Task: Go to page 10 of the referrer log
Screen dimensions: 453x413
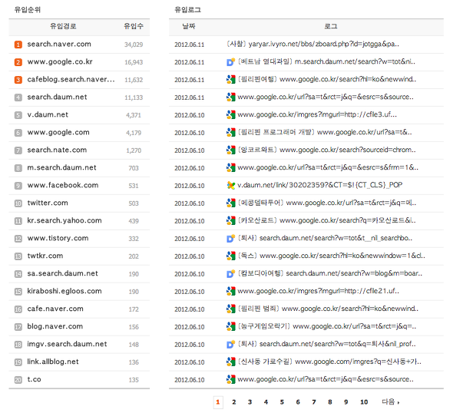Action: 364,402
